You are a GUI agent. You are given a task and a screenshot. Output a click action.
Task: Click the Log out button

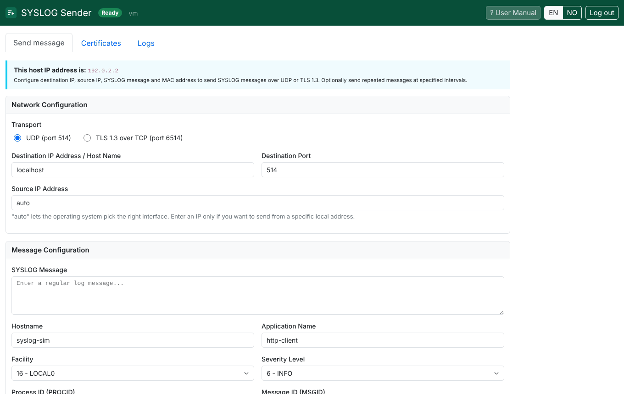[602, 13]
